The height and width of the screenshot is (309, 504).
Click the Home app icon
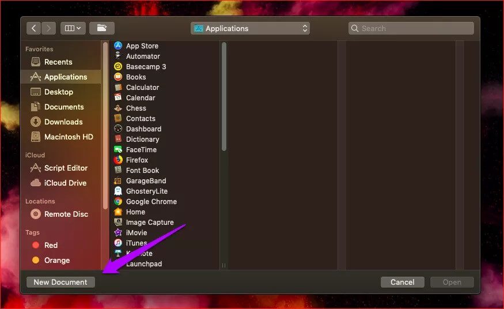[x=118, y=212]
